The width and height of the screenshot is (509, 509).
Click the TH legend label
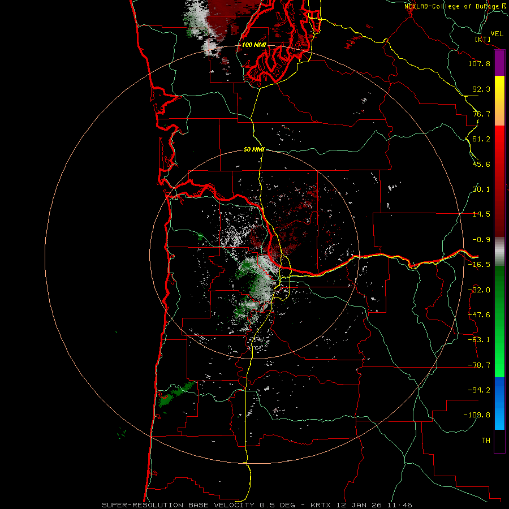[x=486, y=441]
